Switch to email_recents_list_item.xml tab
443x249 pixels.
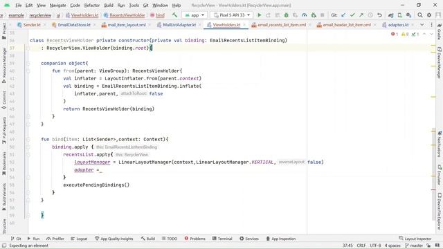(282, 25)
